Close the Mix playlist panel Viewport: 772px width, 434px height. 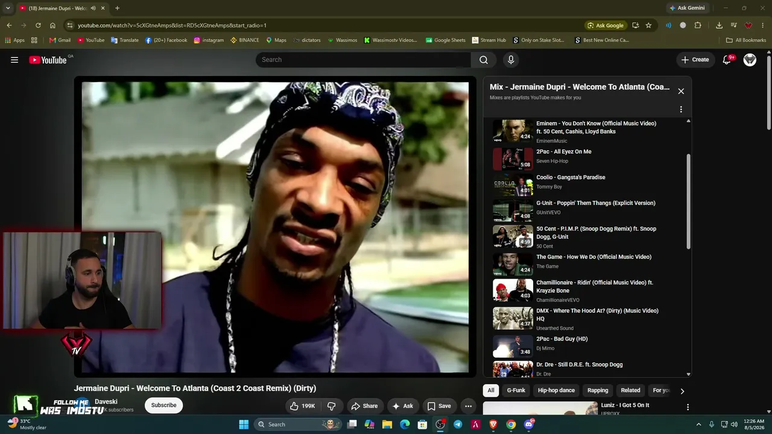(x=681, y=91)
